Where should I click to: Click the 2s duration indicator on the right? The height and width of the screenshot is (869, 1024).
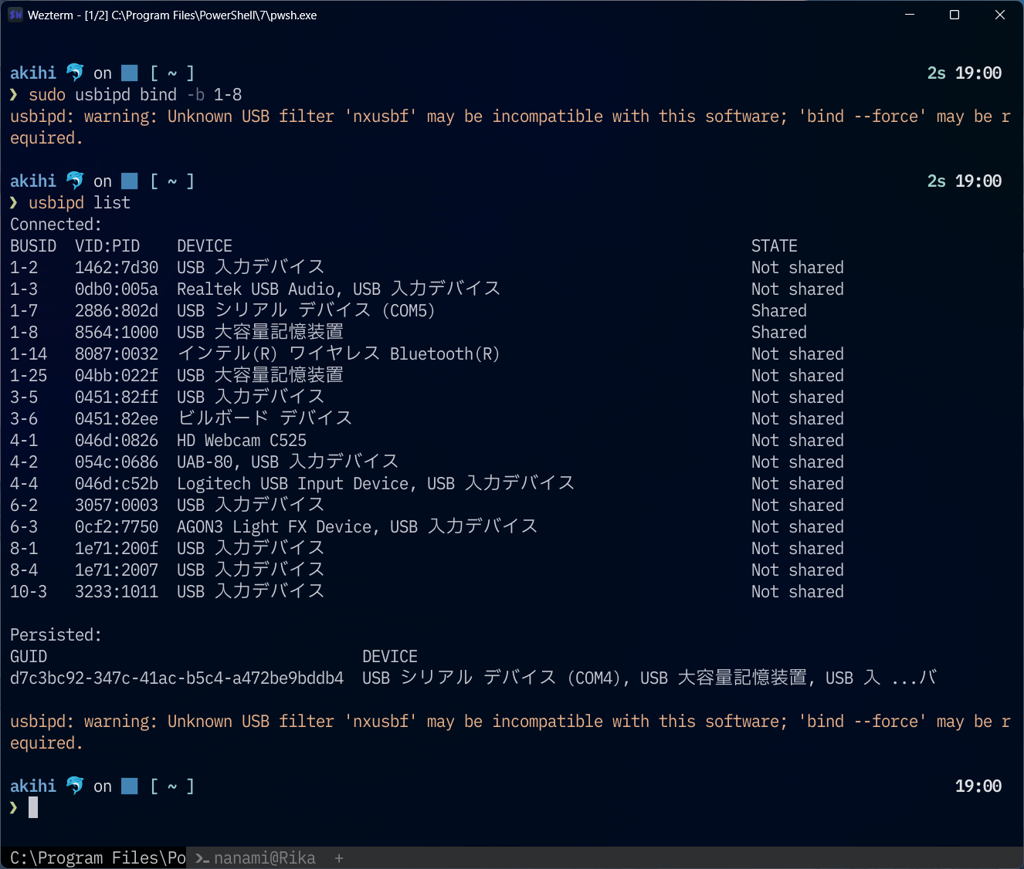935,73
